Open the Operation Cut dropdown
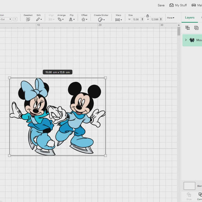 coord(6,19)
